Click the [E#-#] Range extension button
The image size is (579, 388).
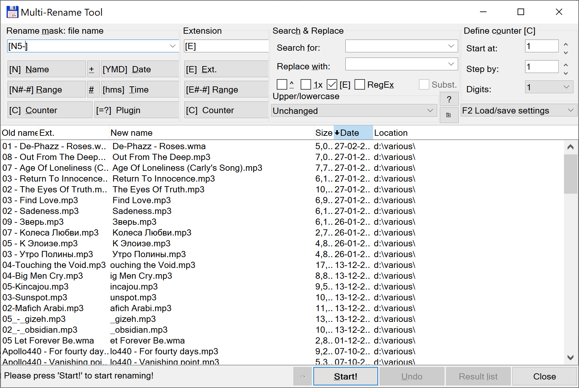226,89
